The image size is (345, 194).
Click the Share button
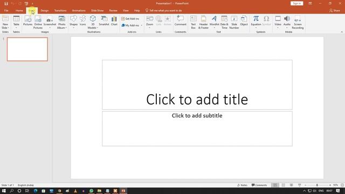pos(334,11)
